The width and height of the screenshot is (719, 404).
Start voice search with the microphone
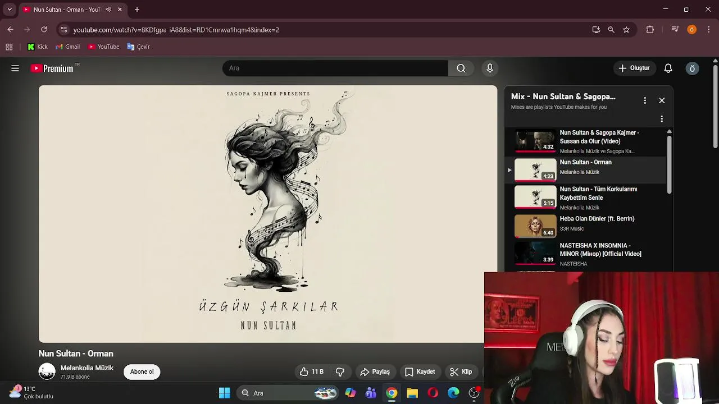point(490,68)
